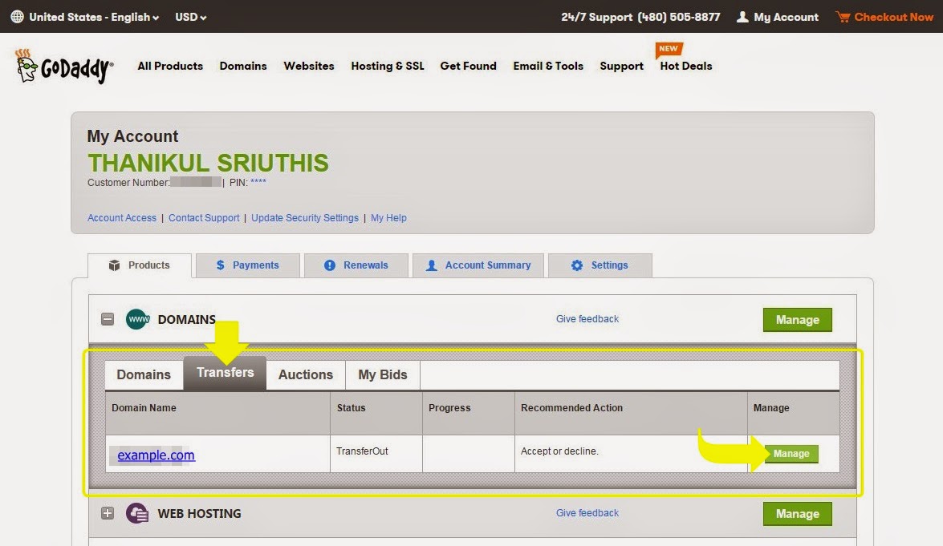
Task: Click Manage button for Web Hosting
Action: coord(798,514)
